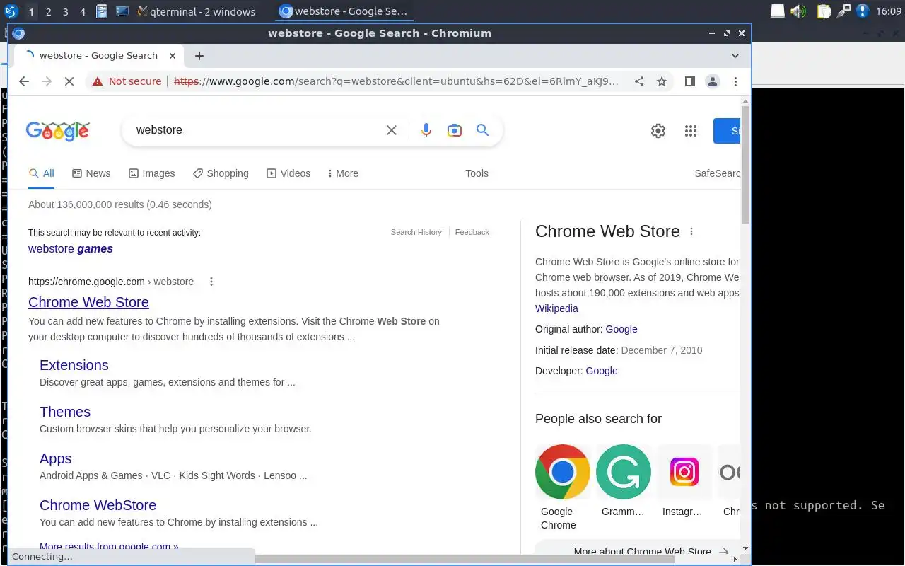Image resolution: width=905 pixels, height=566 pixels.
Task: Open the Google apps grid
Action: [x=691, y=131]
